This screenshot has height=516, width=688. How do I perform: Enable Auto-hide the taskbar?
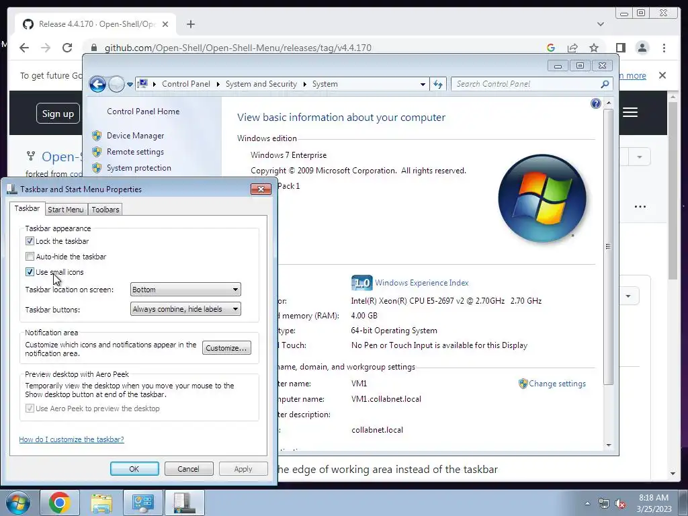coord(30,256)
